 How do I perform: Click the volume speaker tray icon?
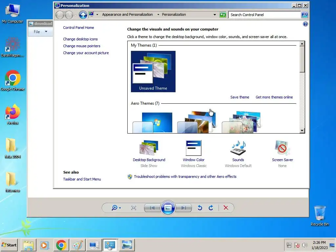[x=304, y=245]
